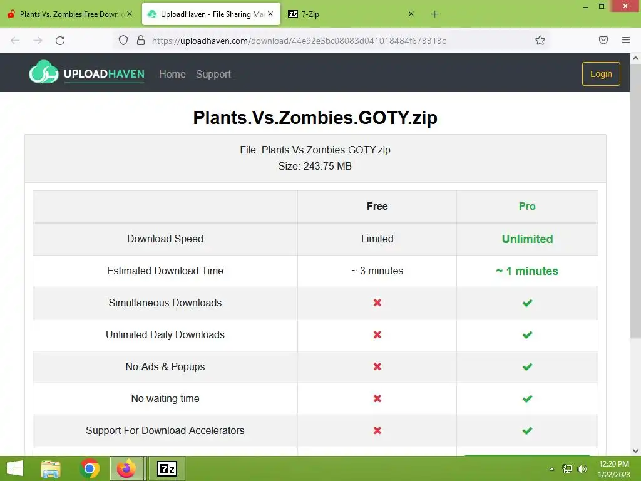Image resolution: width=641 pixels, height=481 pixels.
Task: Close the Plants Vs. Zombies tab
Action: coord(130,14)
